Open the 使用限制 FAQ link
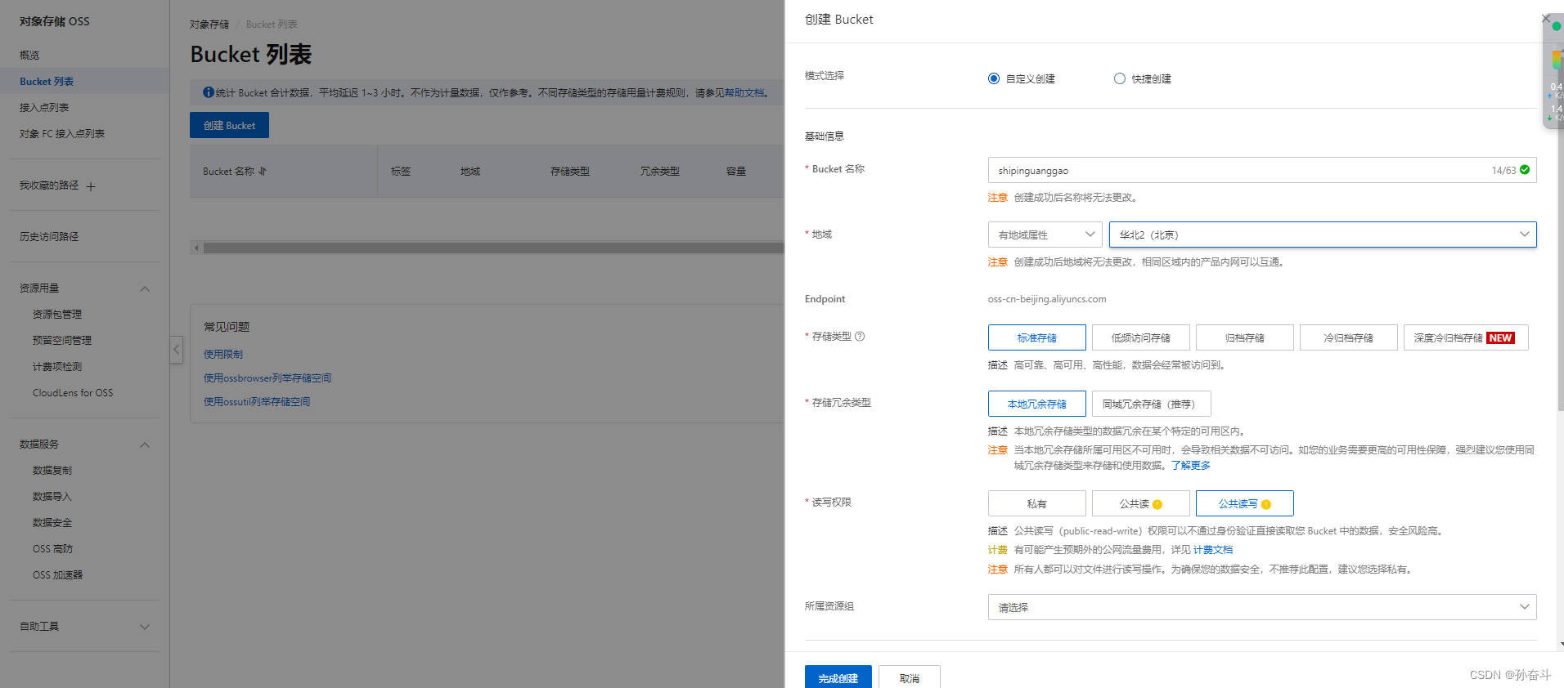The height and width of the screenshot is (688, 1564). 223,354
